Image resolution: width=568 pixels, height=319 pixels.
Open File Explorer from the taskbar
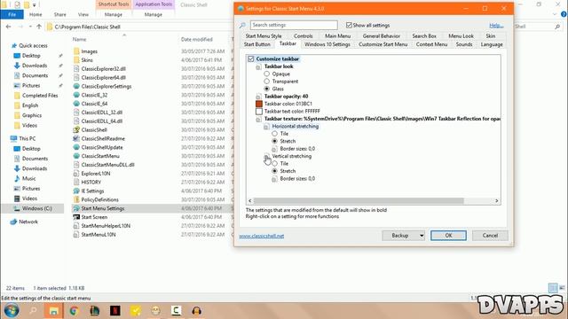(53, 311)
